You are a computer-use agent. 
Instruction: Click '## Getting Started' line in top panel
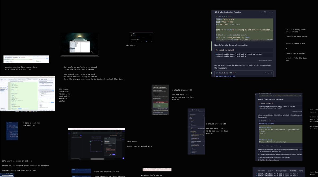click(x=225, y=77)
